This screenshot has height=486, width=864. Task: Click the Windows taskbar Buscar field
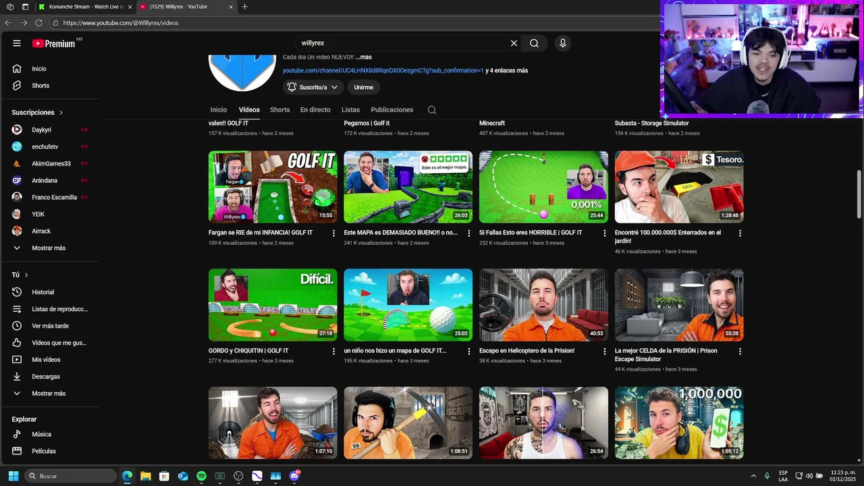tap(71, 476)
